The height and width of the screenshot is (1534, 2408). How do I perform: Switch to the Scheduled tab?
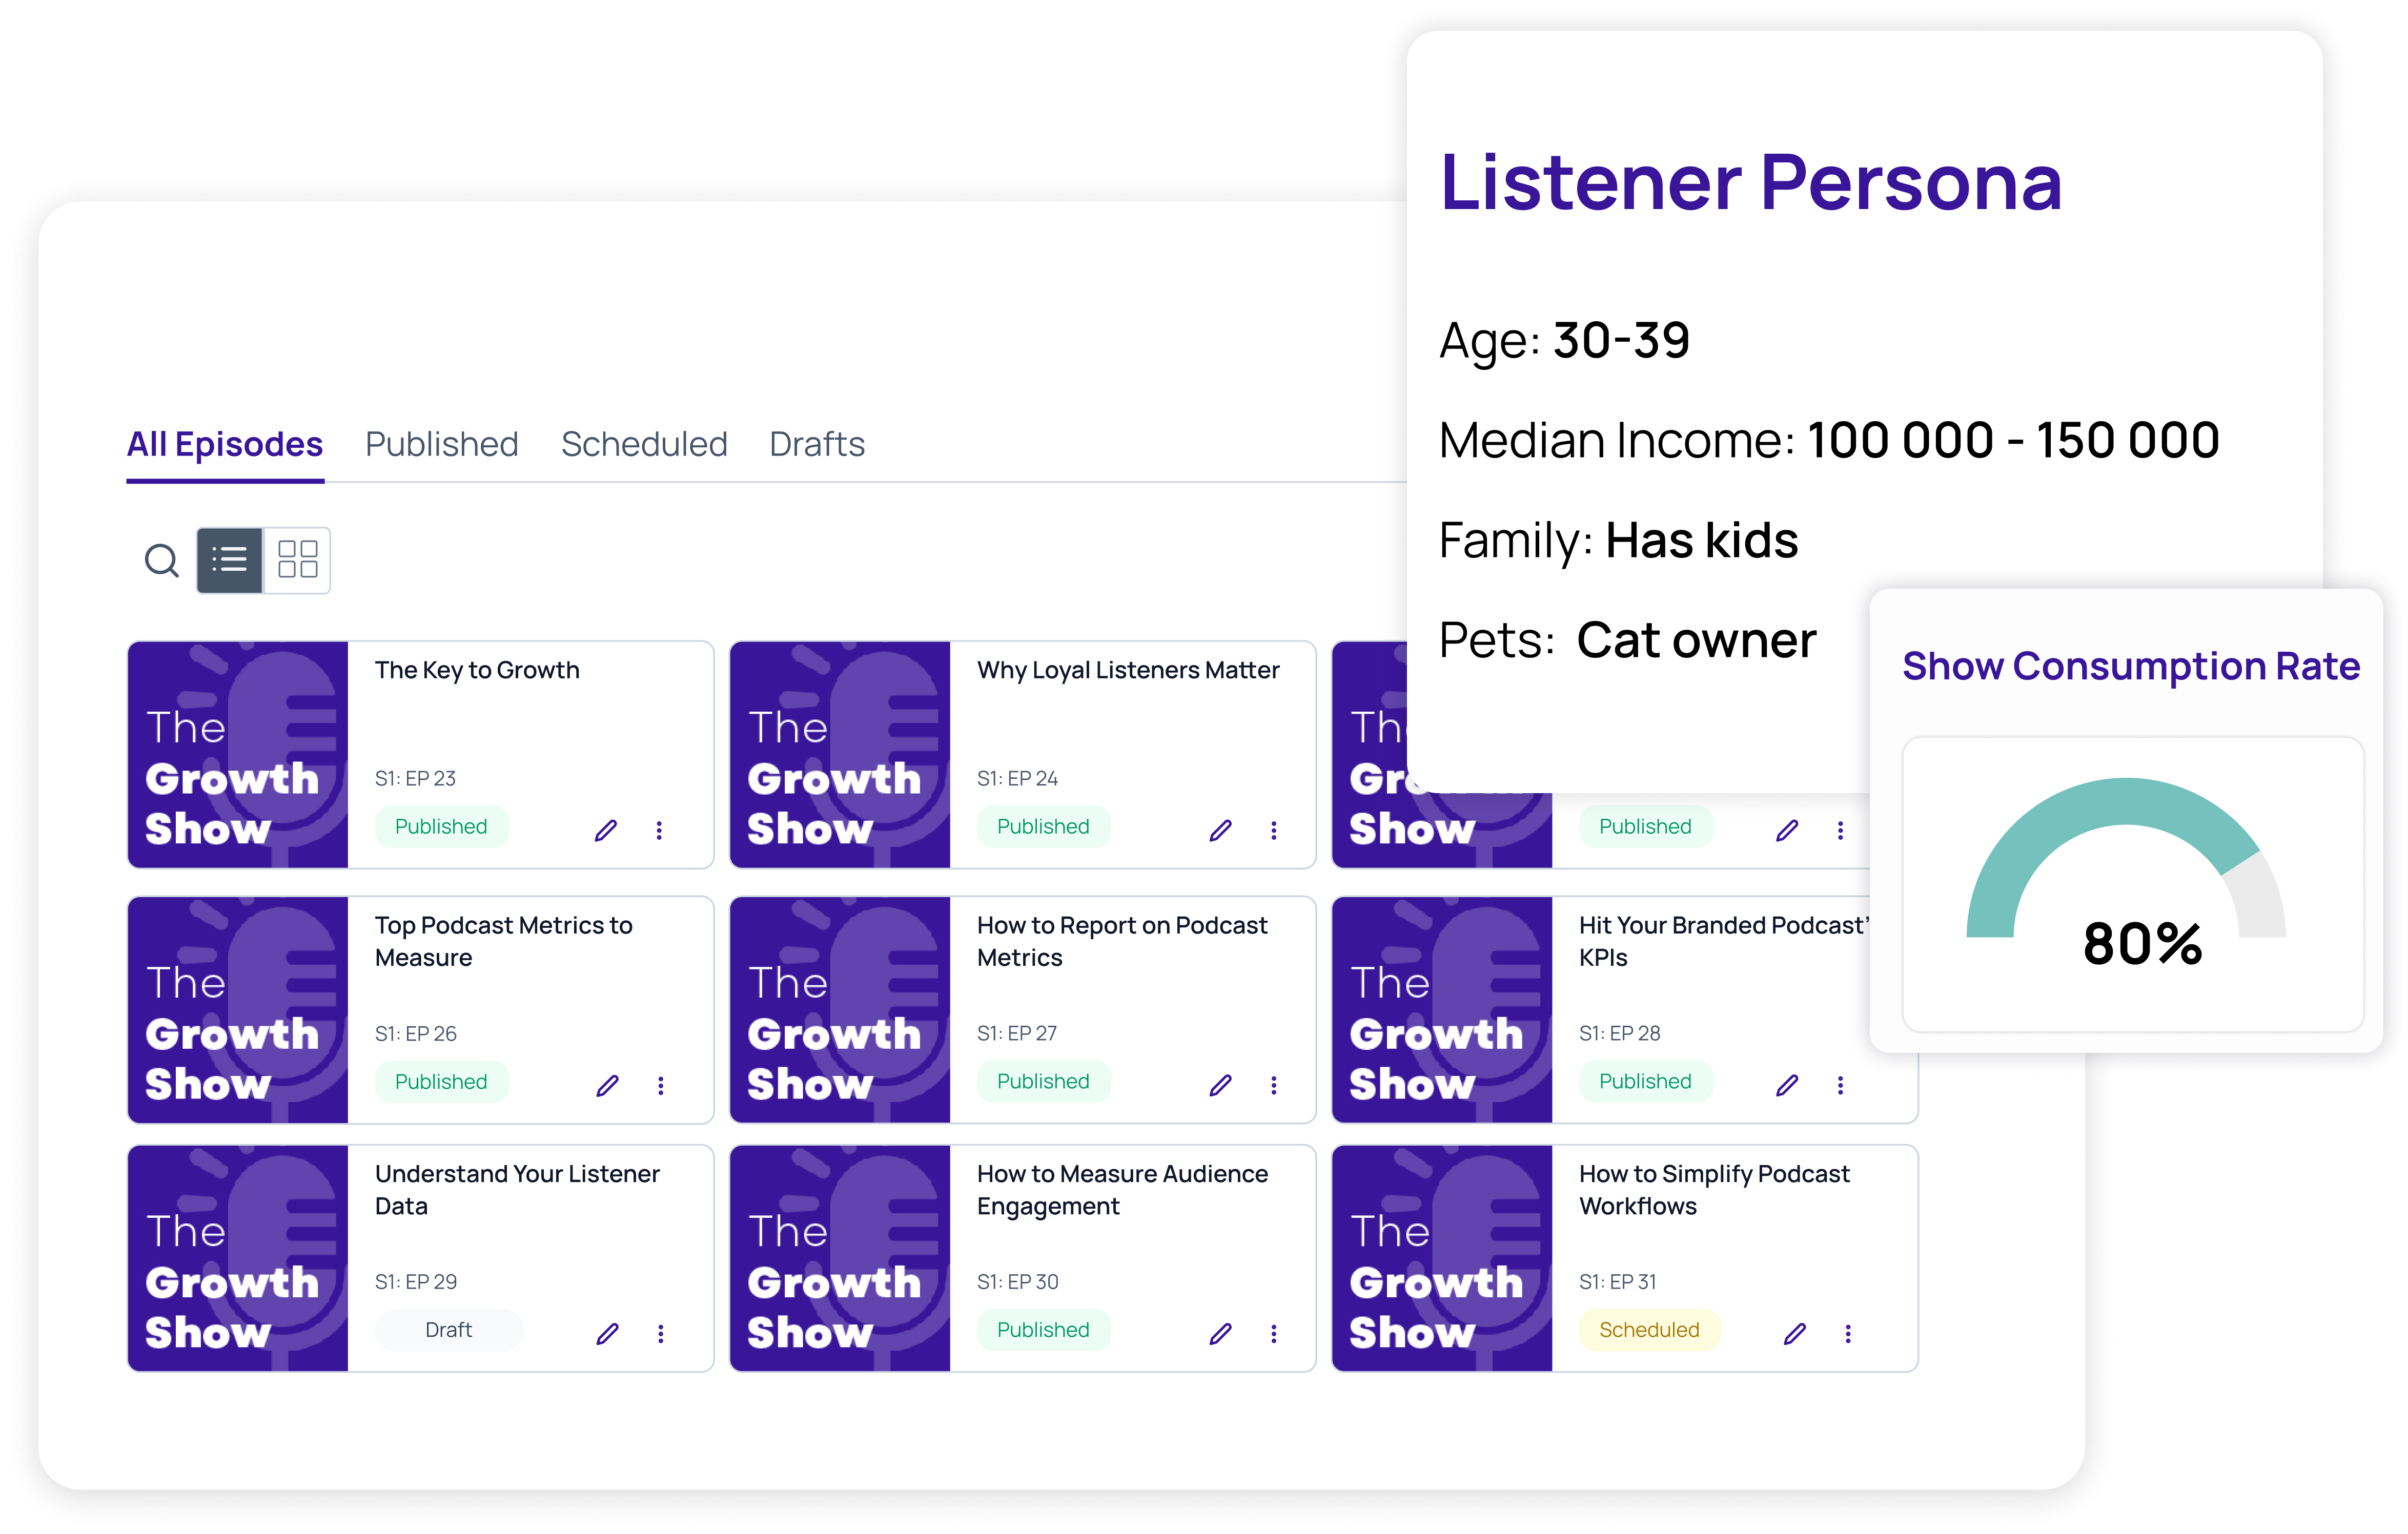click(644, 444)
